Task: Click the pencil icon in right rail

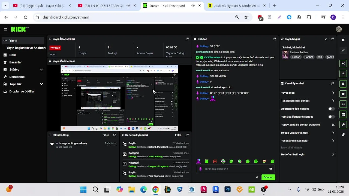Action: pos(343,50)
